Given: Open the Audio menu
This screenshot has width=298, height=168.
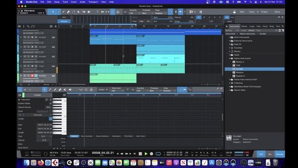Looking at the screenshot, I should click(x=82, y=2).
